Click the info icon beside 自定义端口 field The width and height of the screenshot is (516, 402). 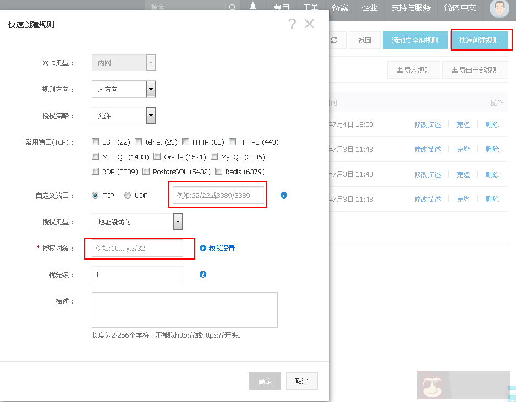(x=283, y=195)
